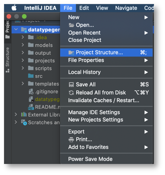The image size is (165, 175).
Task: Click the .gitignore file icon
Action: coord(31,92)
